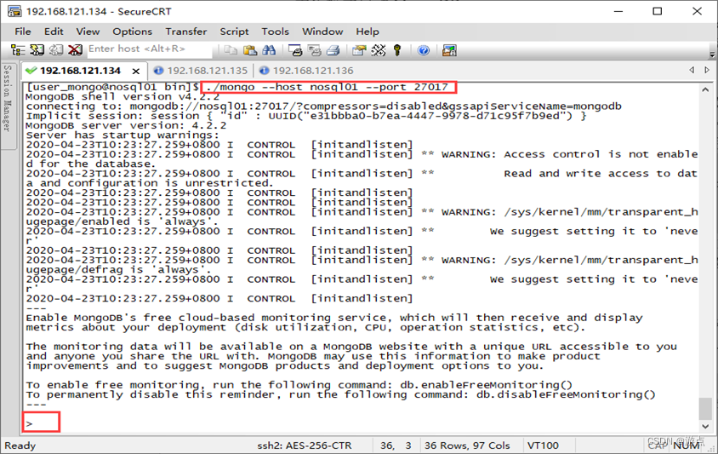Switch to the 192.168.121.136 tab
Screen dimensions: 718x454
click(x=307, y=71)
